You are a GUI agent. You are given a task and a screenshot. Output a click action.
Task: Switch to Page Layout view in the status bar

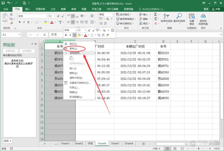coord(175,149)
